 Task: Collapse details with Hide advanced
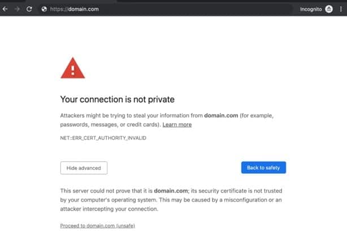[84, 168]
